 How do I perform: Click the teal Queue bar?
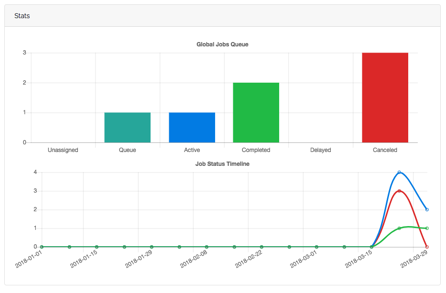coord(128,128)
